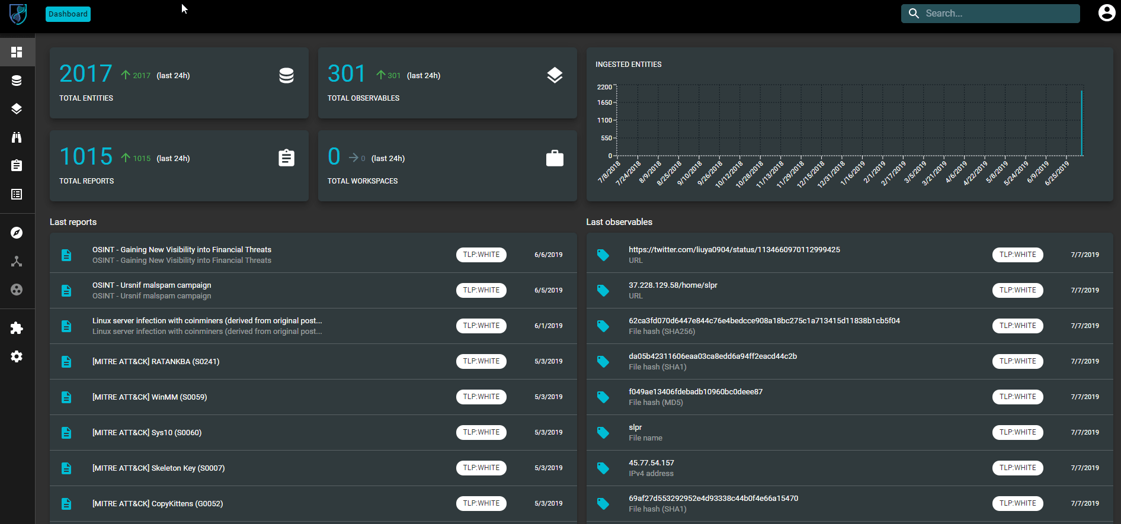1121x524 pixels.
Task: Click the TOTAL WORKSPACES label
Action: tap(363, 181)
